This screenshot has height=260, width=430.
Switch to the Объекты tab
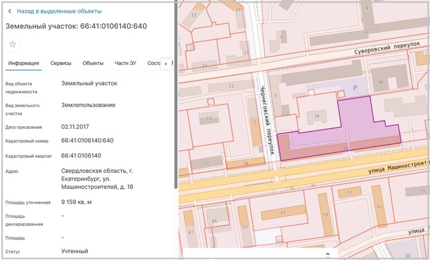93,63
